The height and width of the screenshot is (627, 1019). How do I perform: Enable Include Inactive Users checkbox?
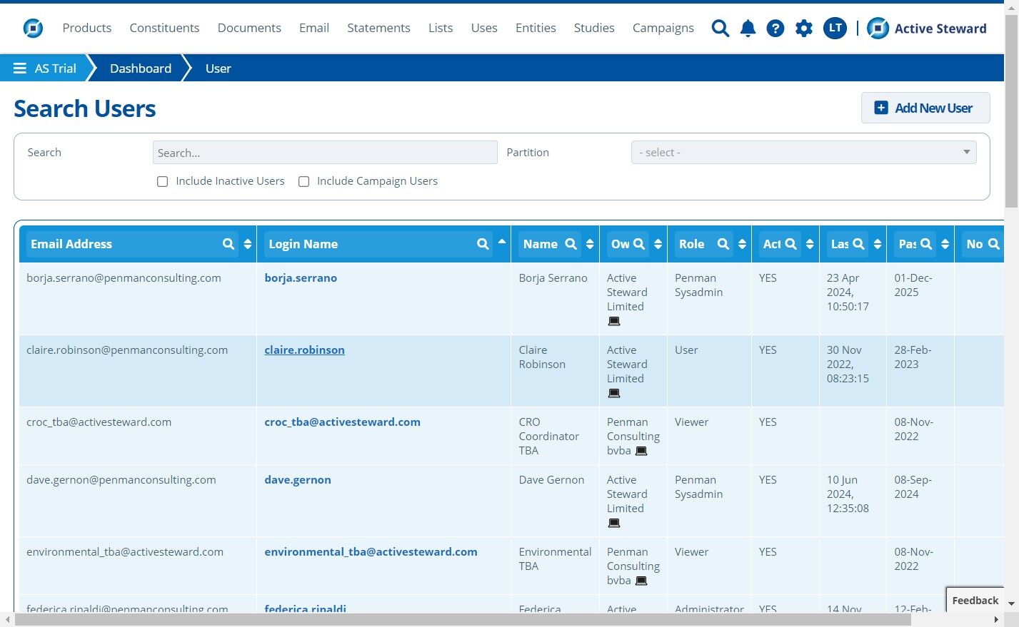pos(163,182)
